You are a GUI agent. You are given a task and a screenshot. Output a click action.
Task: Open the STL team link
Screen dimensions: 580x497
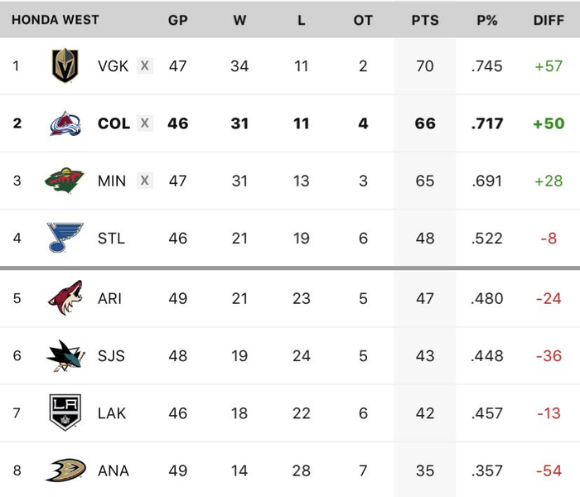111,239
